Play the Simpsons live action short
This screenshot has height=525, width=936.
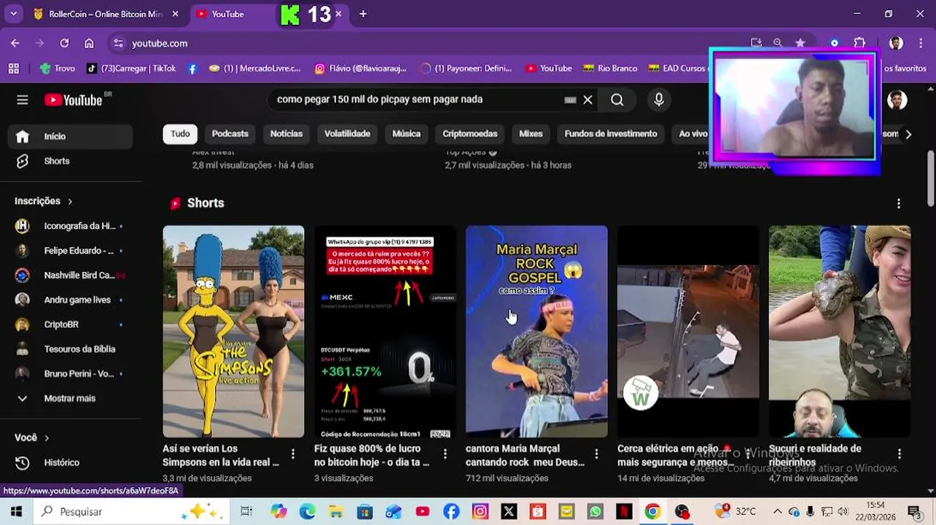[233, 332]
